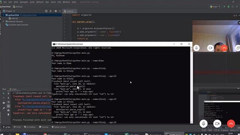240x135 pixels.
Task: Open the Edit menu
Action: point(10,2)
